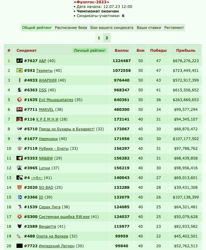The height and width of the screenshot is (250, 206).
Task: Click the red Evil Mousquetaires skull icon
Action: coord(20,100)
